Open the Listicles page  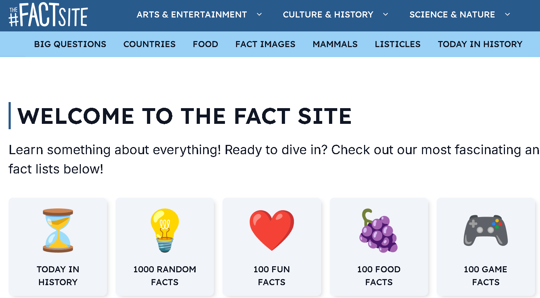click(398, 44)
